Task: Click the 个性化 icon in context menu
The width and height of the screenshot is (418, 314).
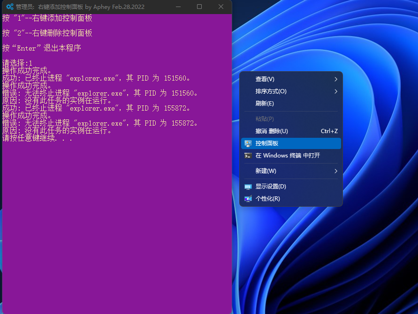Action: click(x=248, y=199)
